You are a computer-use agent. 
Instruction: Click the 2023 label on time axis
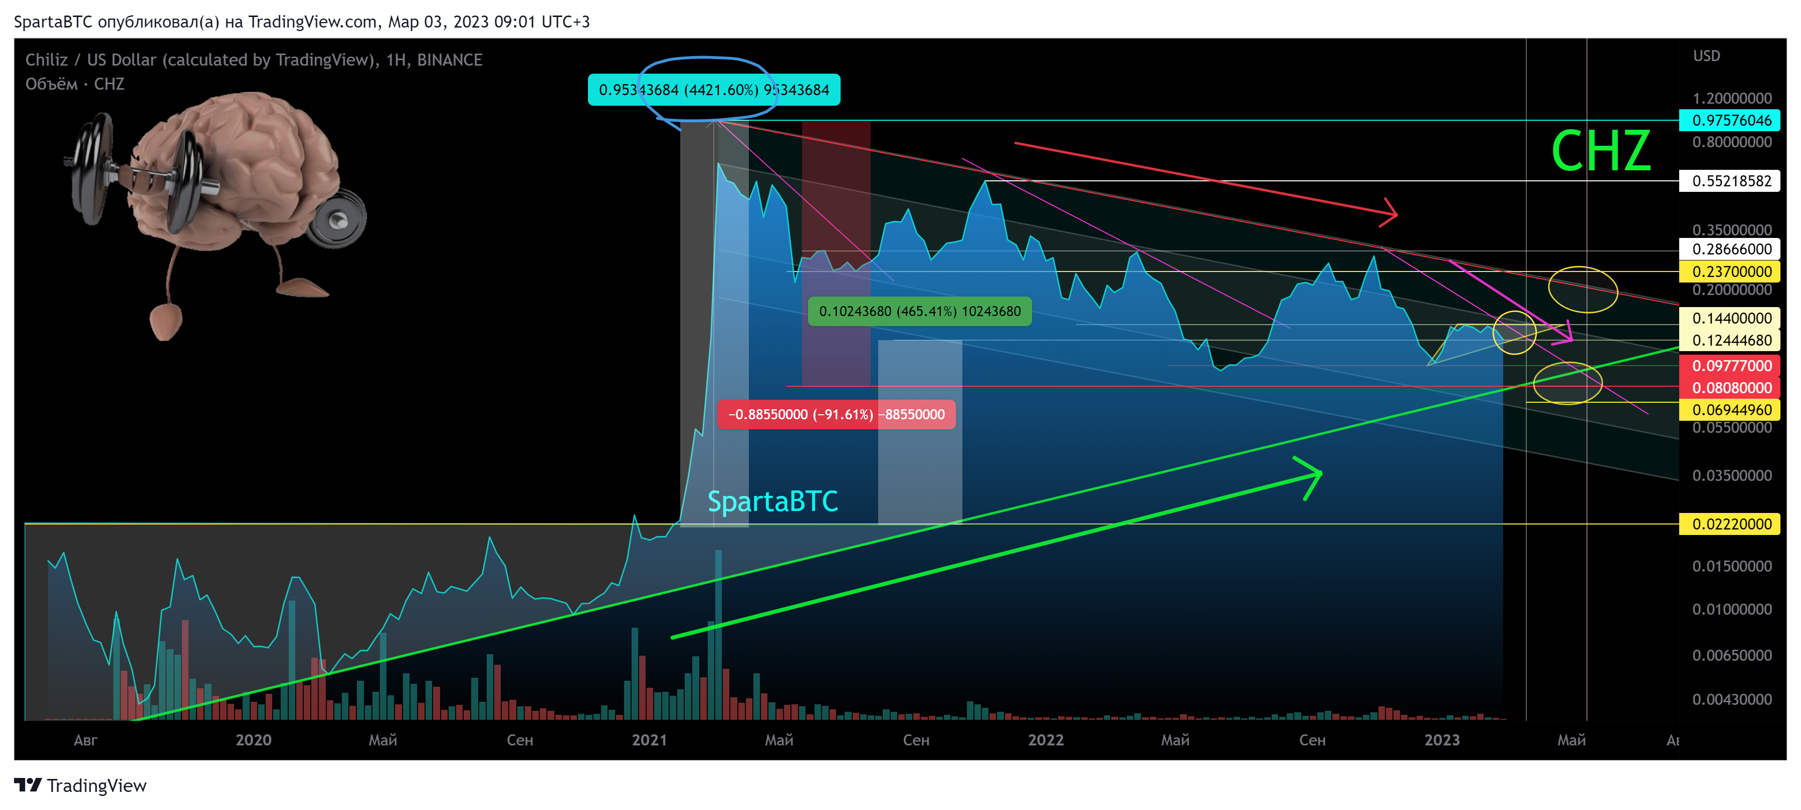pos(1442,740)
